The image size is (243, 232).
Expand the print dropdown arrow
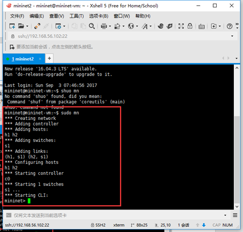tap(110, 26)
